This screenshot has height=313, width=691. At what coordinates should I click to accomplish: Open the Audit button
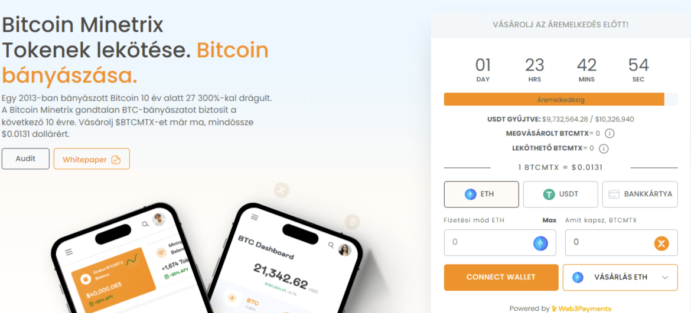tap(25, 159)
